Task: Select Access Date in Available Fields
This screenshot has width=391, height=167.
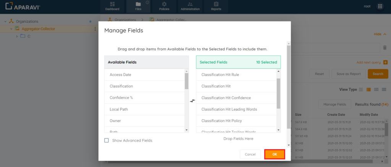Action: click(x=120, y=75)
